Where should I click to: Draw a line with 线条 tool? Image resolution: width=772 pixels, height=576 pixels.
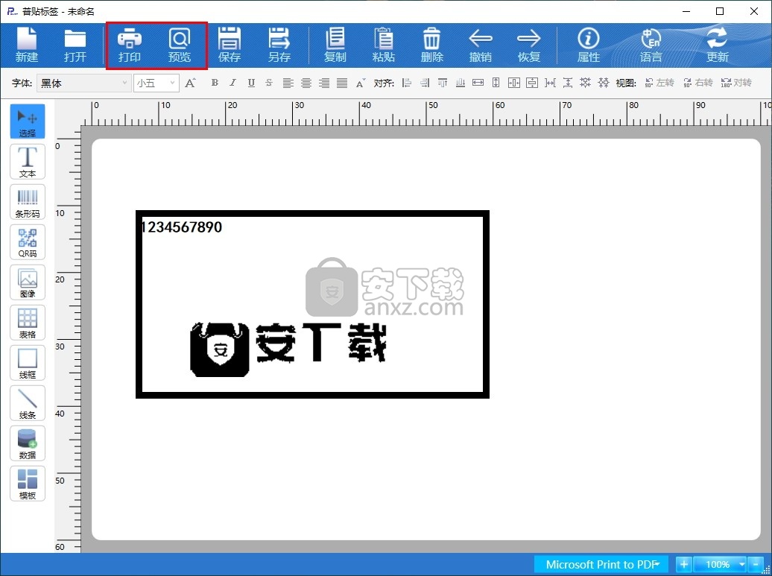pyautogui.click(x=28, y=403)
